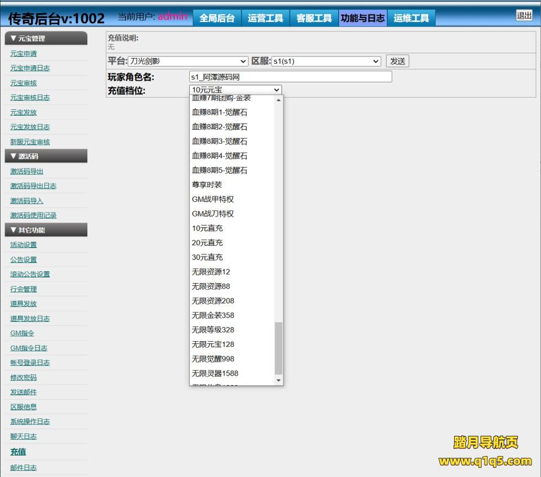The width and height of the screenshot is (541, 477).
Task: Open 激活码导出 sidebar link
Action: 26,171
